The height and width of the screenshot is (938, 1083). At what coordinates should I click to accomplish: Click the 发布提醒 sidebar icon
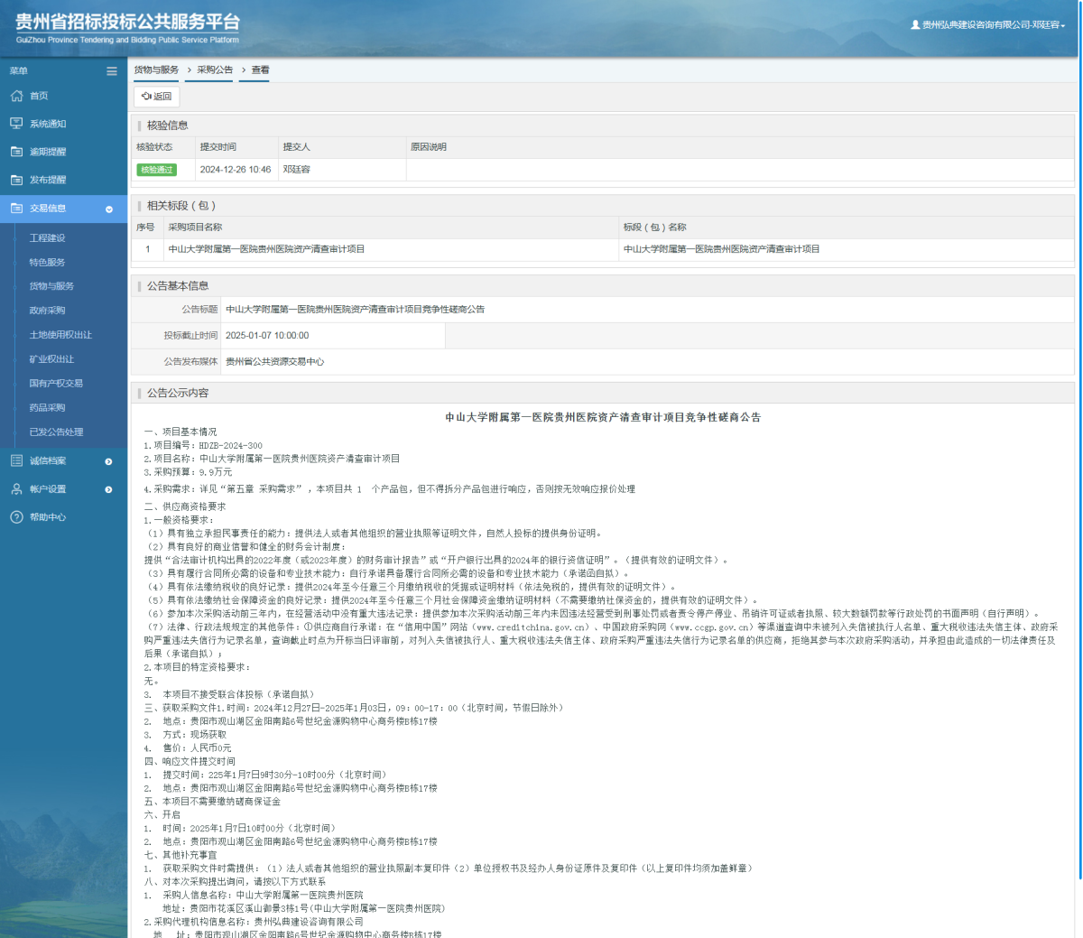click(x=16, y=180)
